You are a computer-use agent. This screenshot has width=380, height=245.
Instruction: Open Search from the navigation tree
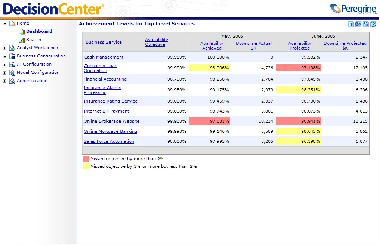[x=34, y=40]
